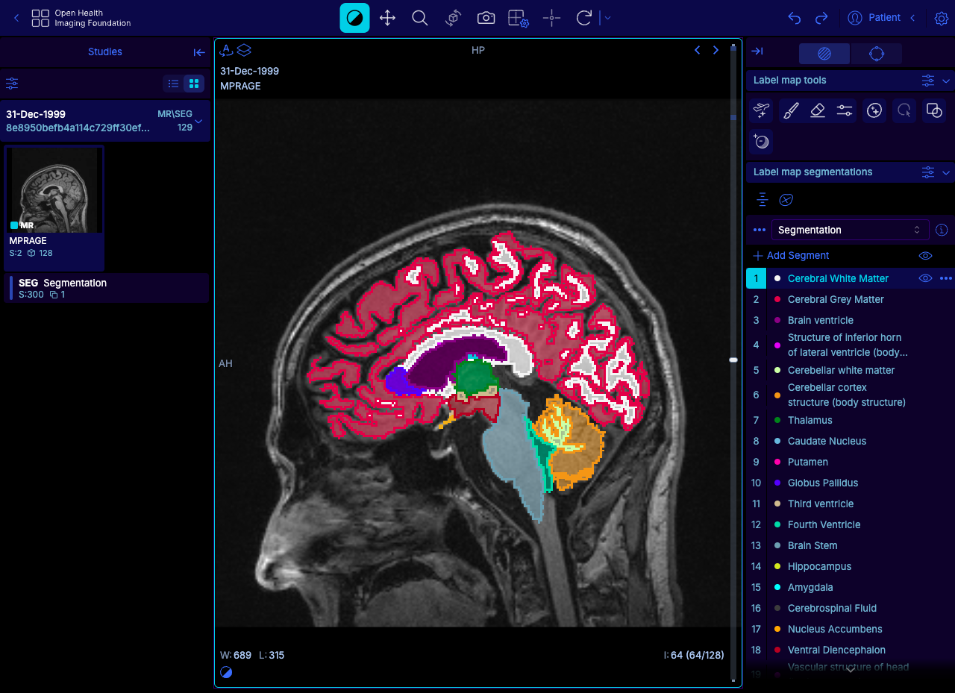This screenshot has width=955, height=693.
Task: Click the Open Health Imaging Foundation logo
Action: [81, 18]
